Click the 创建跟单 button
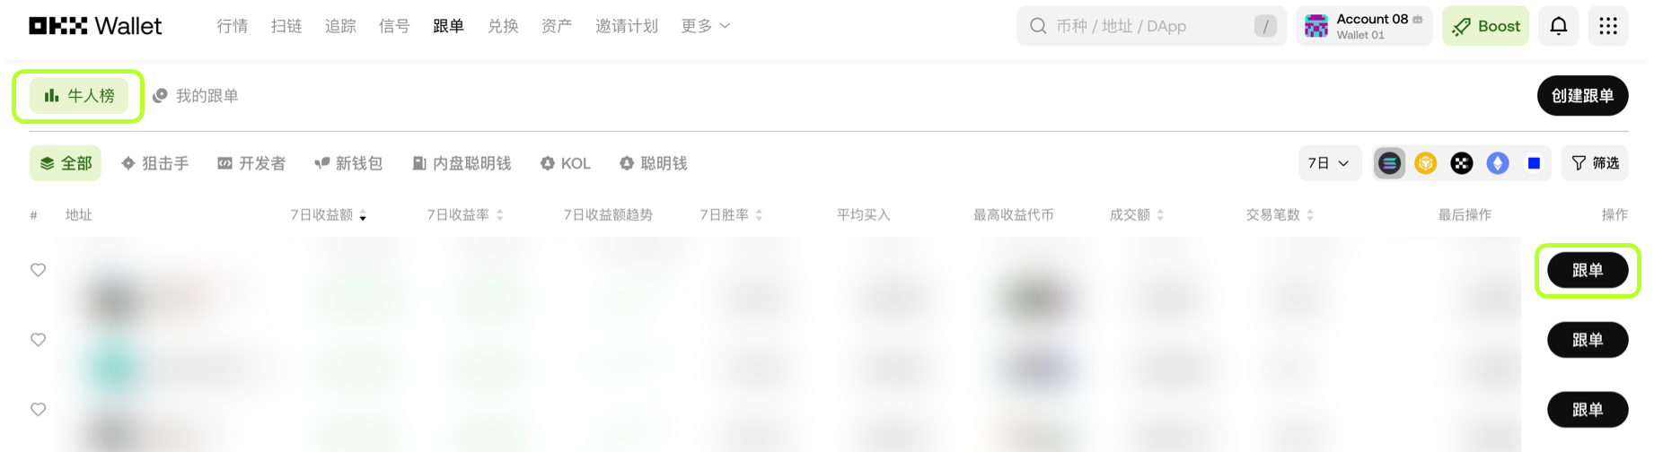Image resolution: width=1663 pixels, height=452 pixels. (x=1582, y=96)
